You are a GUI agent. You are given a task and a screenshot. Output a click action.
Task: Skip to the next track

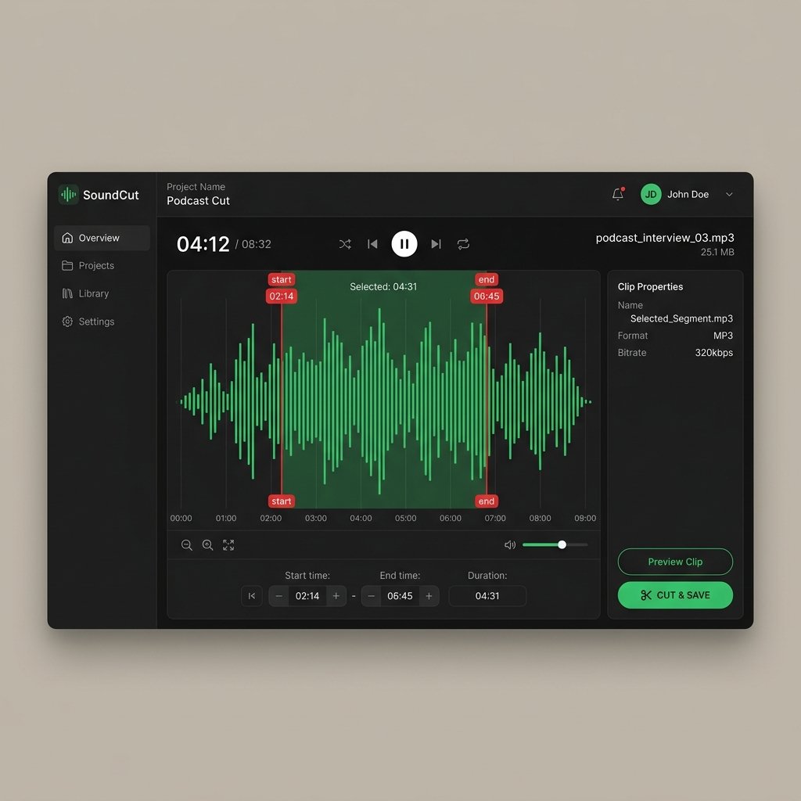point(436,244)
